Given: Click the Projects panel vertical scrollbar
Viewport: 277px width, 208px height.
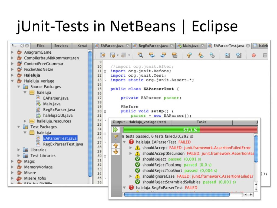Looking at the screenshot, I should click(90, 113).
